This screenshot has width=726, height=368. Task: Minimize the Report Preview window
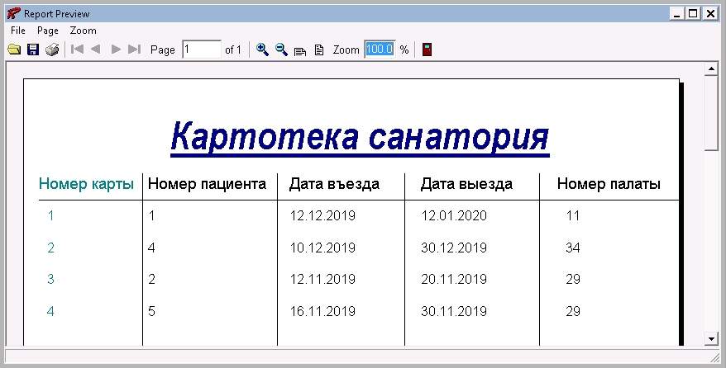coord(677,14)
